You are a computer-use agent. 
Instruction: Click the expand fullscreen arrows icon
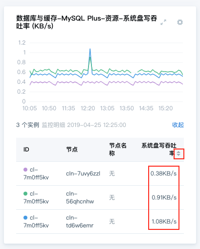163,22
